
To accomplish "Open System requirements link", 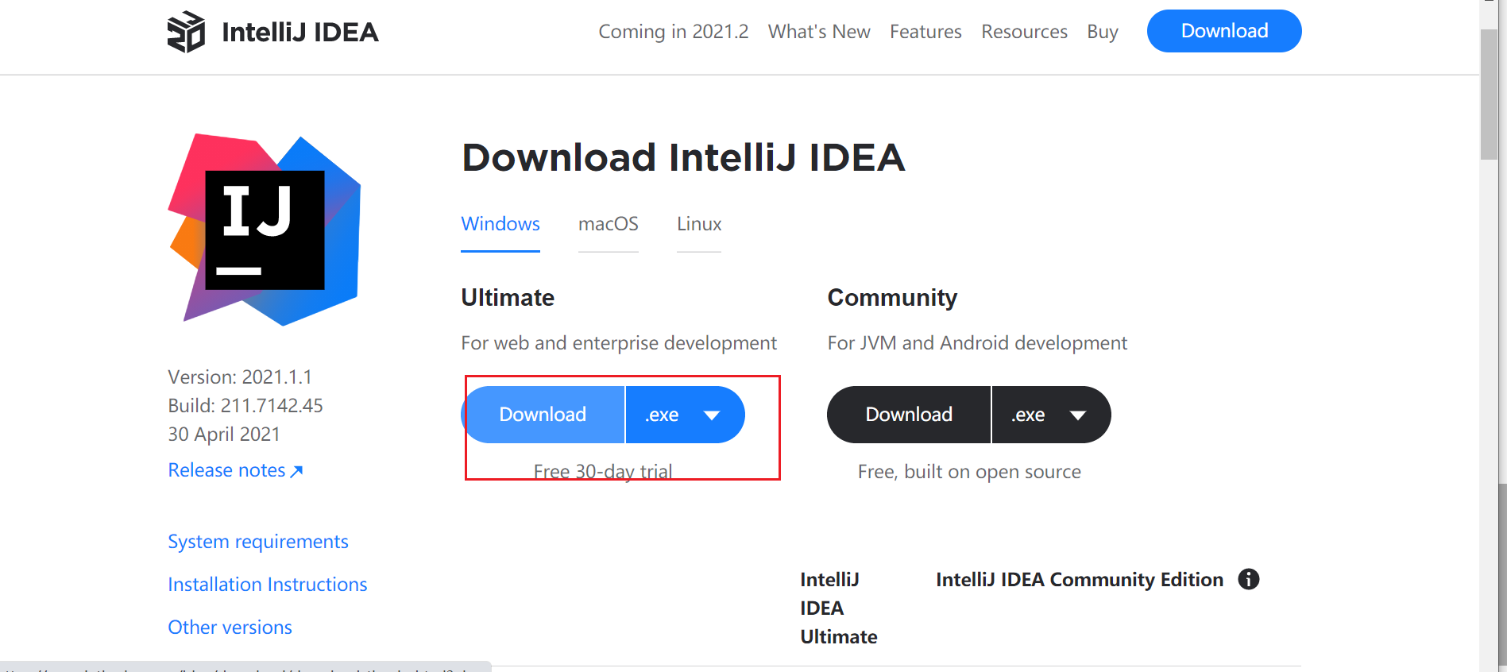I will point(258,542).
